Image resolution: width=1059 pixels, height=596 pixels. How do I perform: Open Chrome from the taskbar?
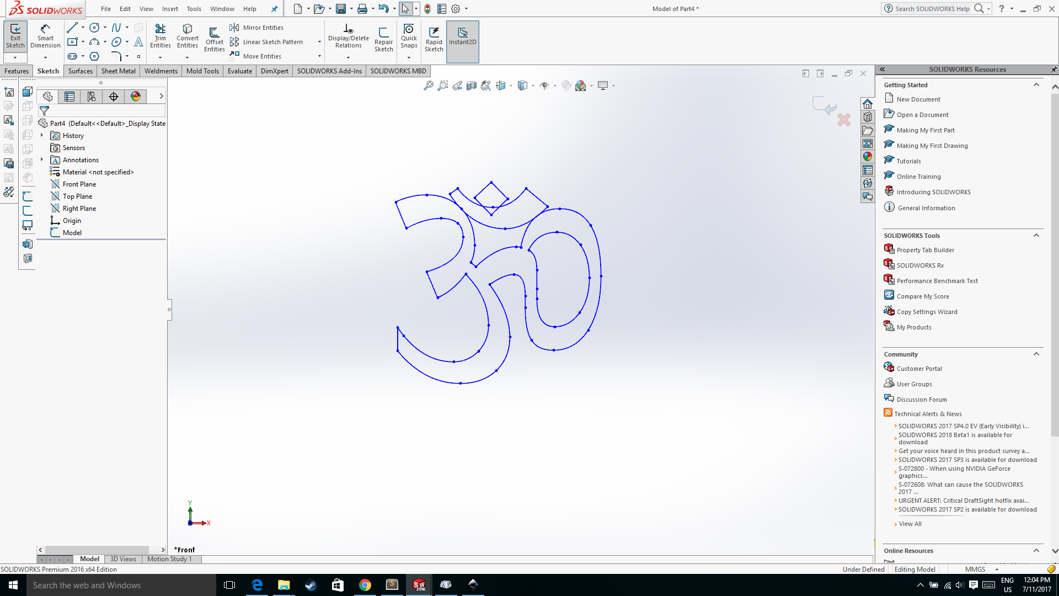coord(365,586)
